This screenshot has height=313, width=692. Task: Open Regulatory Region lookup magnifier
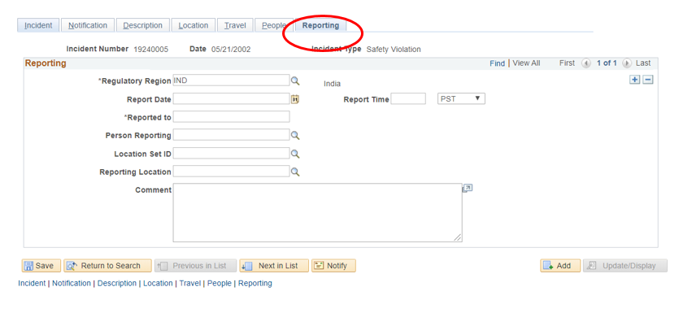click(295, 80)
